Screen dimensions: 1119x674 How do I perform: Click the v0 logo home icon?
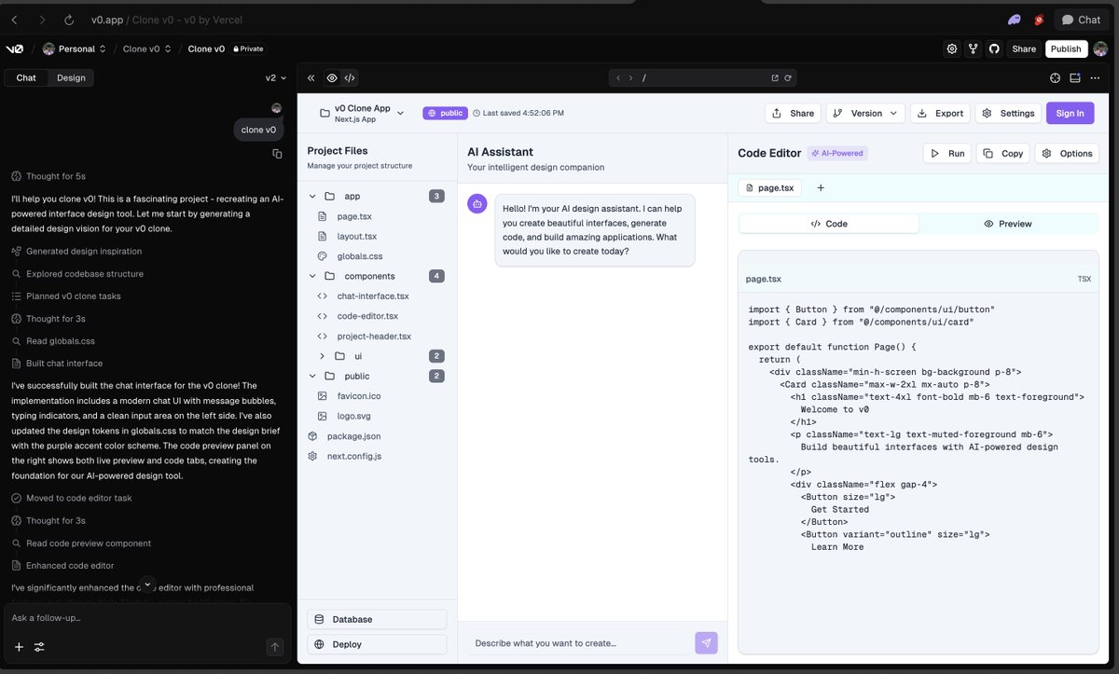(x=14, y=48)
